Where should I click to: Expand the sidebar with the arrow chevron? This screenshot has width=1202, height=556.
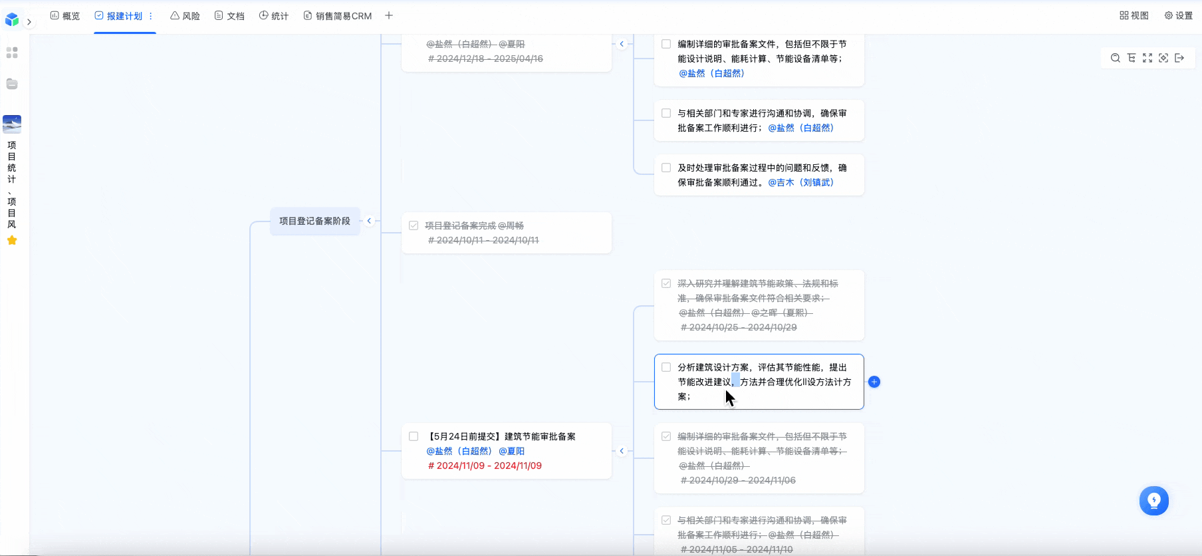click(x=29, y=22)
